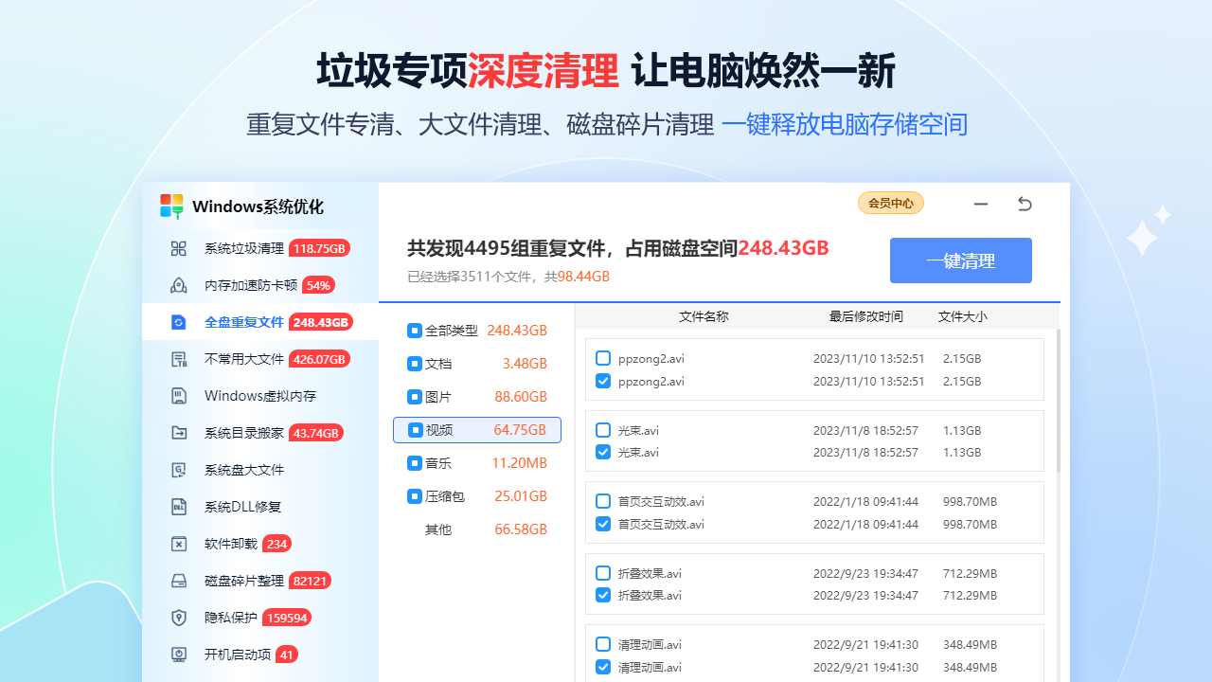This screenshot has height=682, width=1212.
Task: Open the 不常用大文件 cleaner
Action: click(241, 358)
